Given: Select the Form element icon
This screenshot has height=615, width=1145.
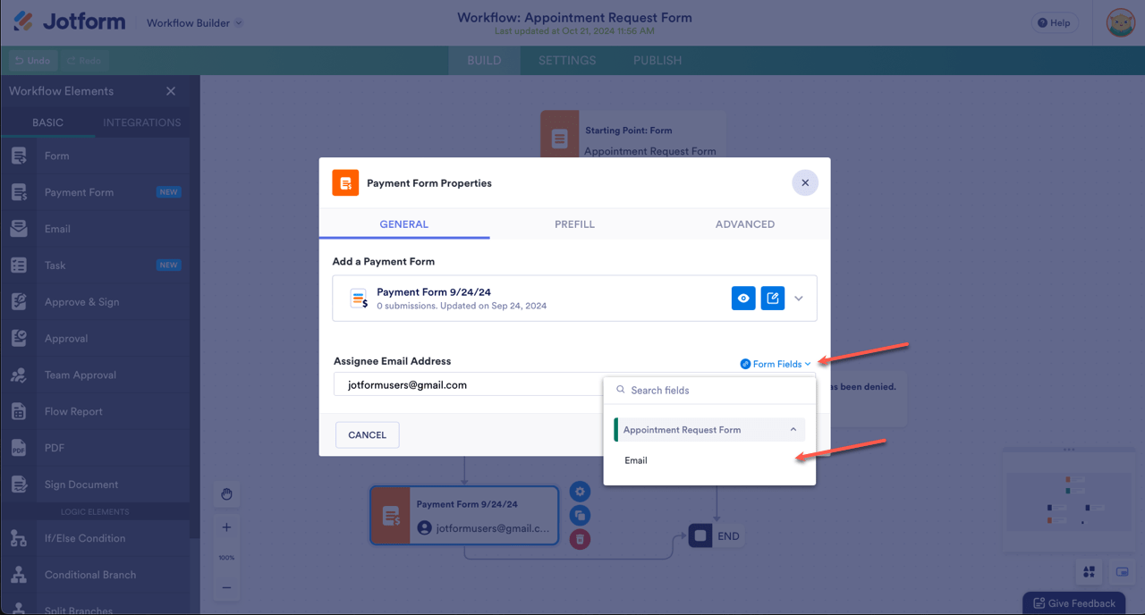Looking at the screenshot, I should tap(19, 156).
